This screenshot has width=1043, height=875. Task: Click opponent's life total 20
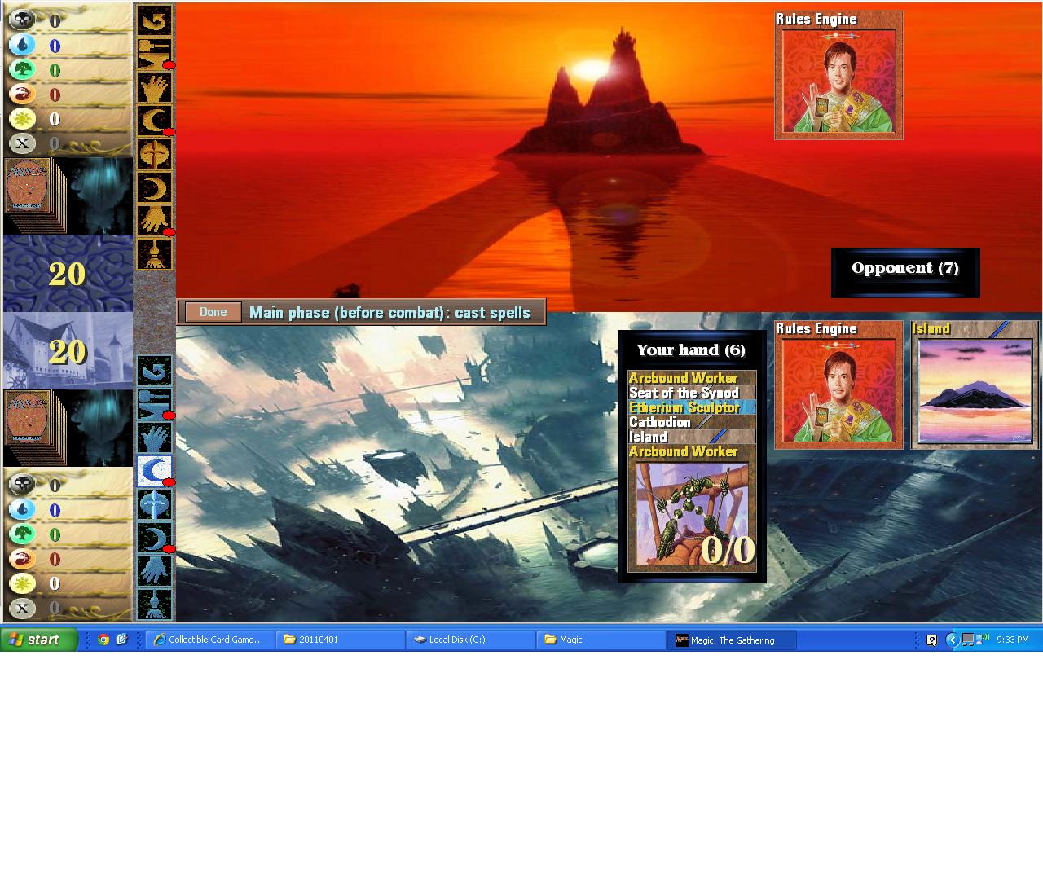(67, 274)
